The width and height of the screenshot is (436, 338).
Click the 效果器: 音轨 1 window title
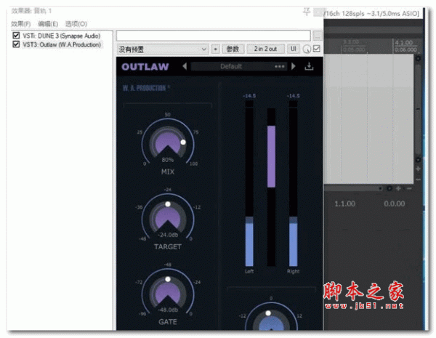tap(31, 11)
